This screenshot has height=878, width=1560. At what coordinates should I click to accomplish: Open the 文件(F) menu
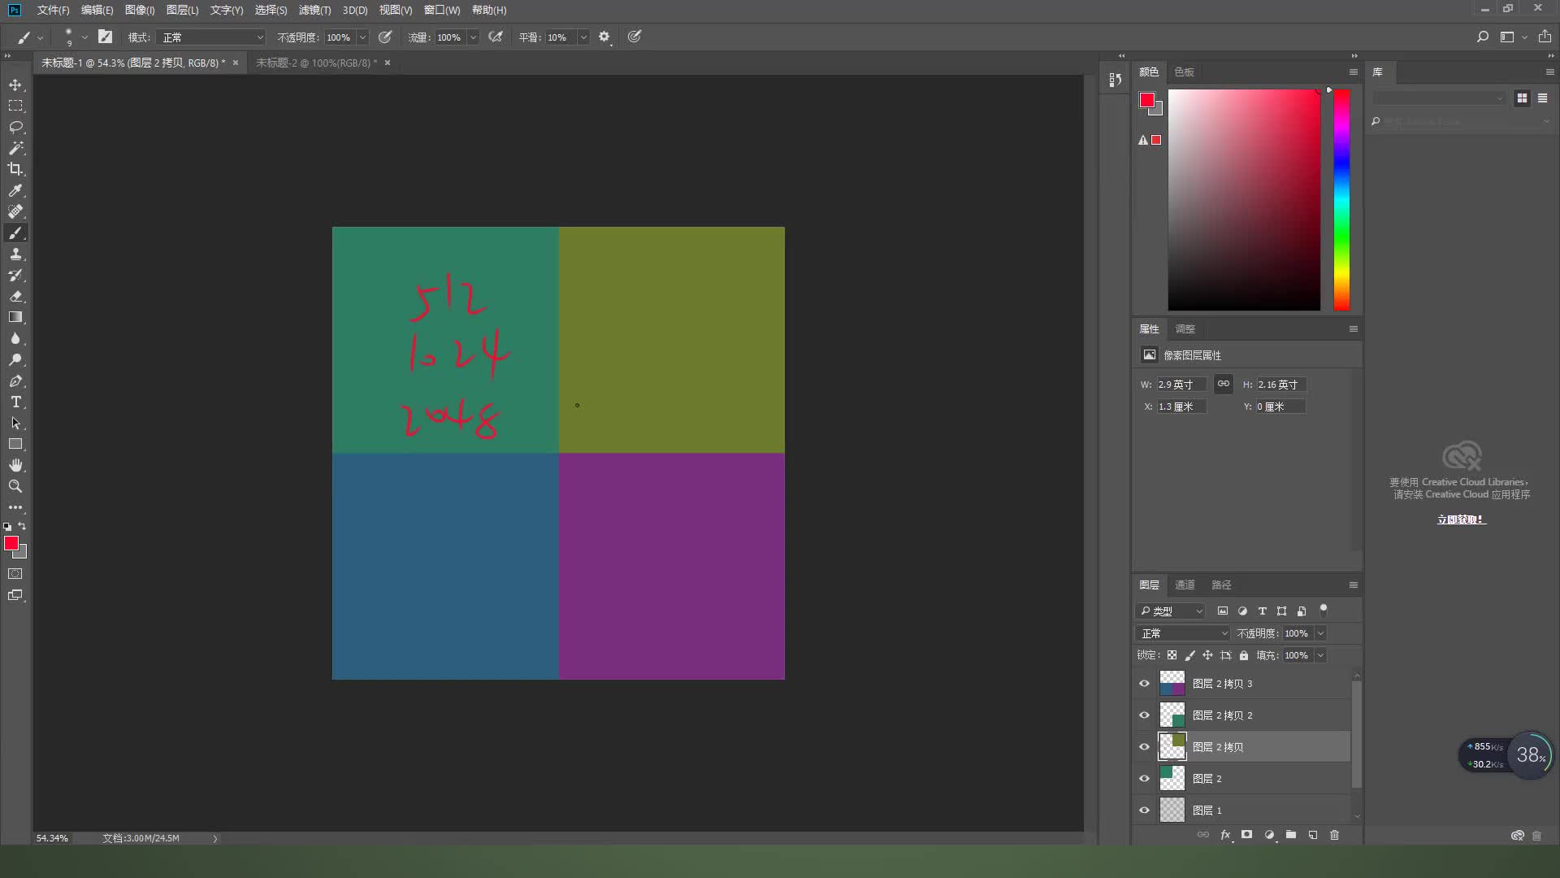click(53, 10)
